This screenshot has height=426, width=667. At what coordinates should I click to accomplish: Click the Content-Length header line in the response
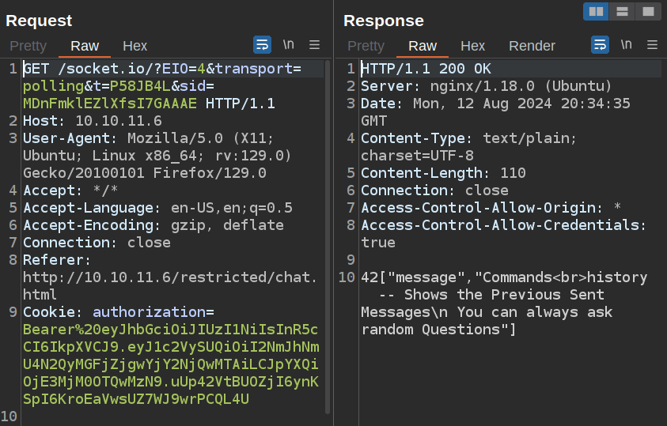(443, 173)
